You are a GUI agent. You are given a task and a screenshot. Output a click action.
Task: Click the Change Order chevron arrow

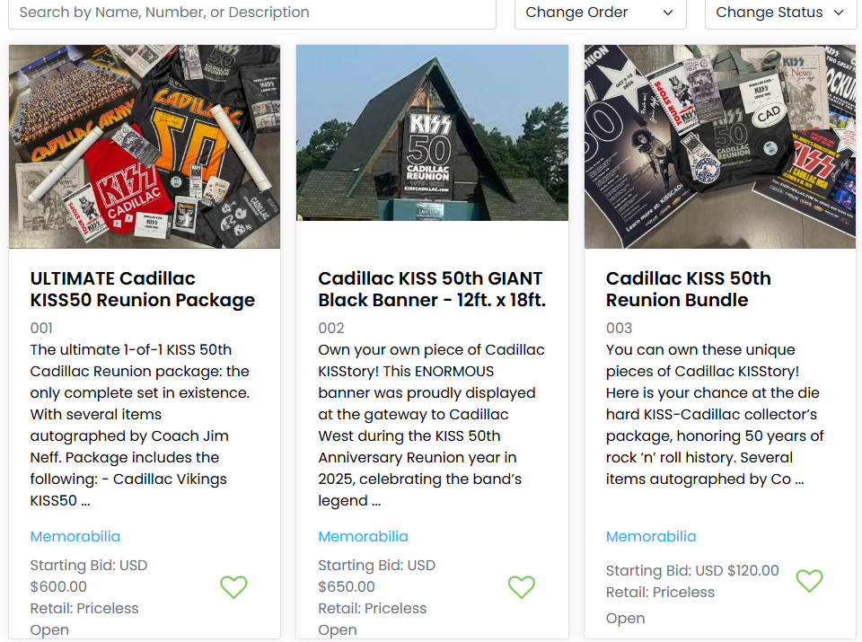click(668, 13)
